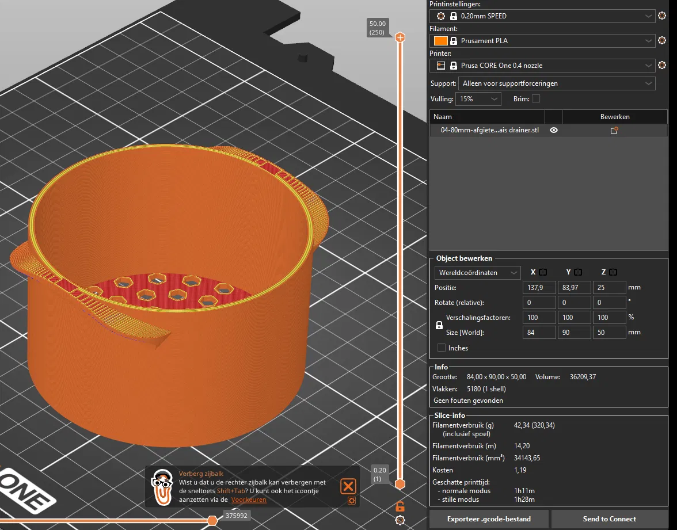The image size is (677, 530).
Task: Open hint notification settings gear icon
Action: pyautogui.click(x=352, y=501)
